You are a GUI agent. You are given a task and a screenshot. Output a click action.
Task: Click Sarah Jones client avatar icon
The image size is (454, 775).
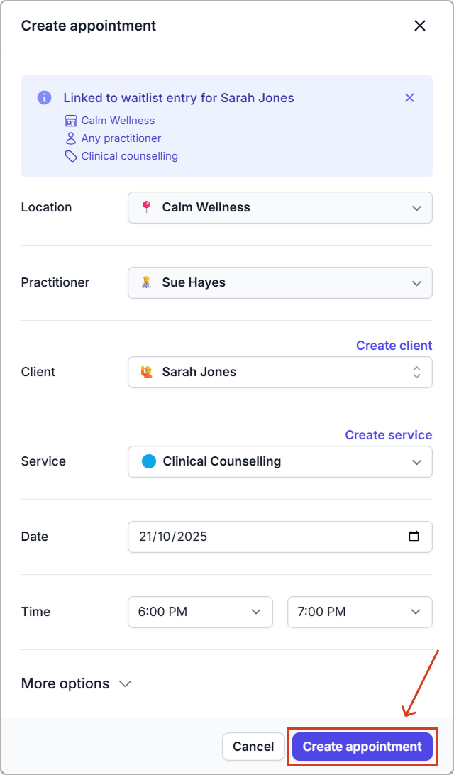tap(147, 372)
